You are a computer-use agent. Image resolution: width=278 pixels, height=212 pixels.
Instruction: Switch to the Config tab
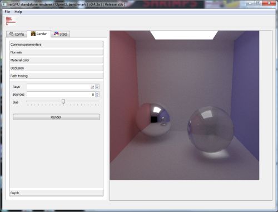tap(17, 34)
